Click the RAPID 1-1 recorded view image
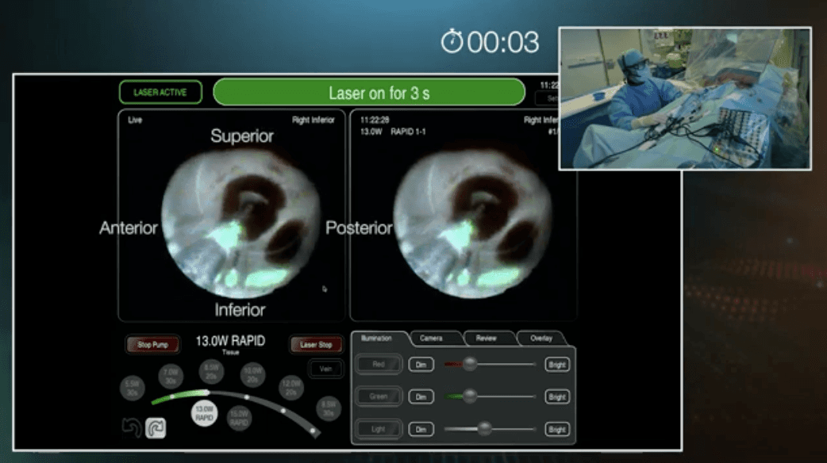 click(x=472, y=224)
